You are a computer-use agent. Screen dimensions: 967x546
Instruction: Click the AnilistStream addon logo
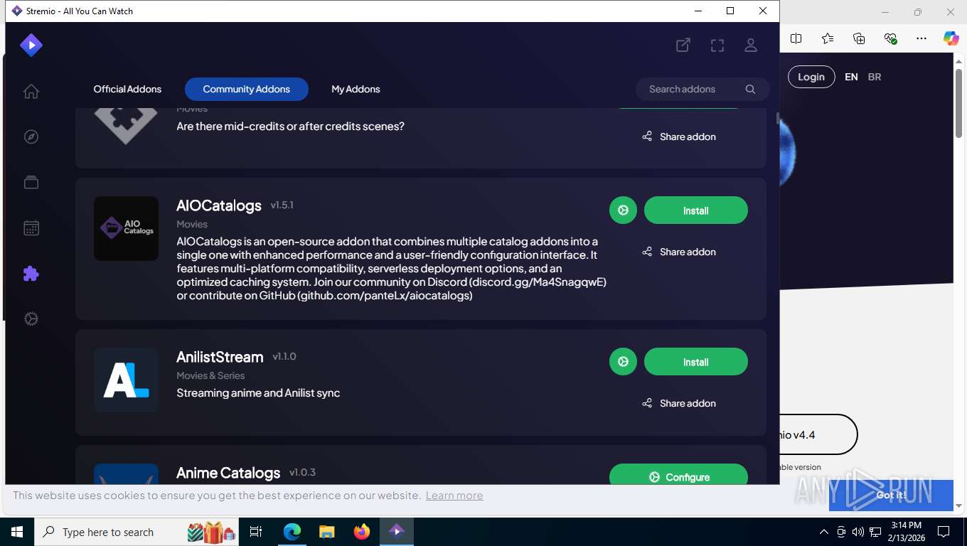[x=126, y=380]
